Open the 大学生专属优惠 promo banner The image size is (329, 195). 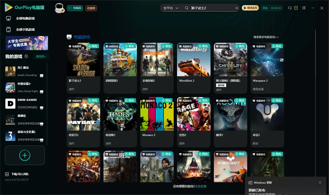click(x=27, y=43)
